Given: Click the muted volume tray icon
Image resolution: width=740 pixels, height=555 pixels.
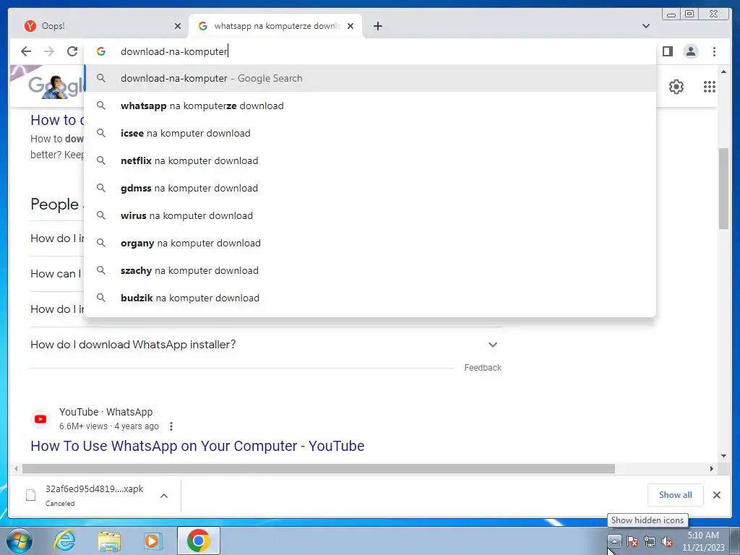Looking at the screenshot, I should (667, 541).
